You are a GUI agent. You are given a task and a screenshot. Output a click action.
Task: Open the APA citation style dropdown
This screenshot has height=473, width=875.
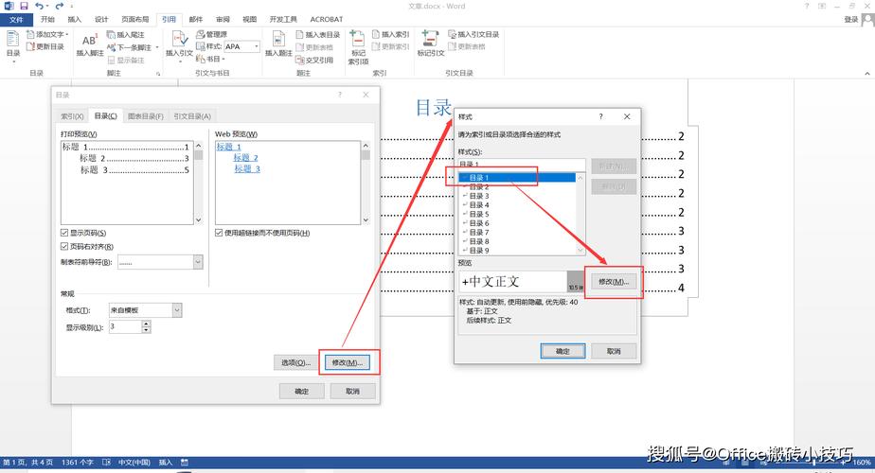tap(256, 46)
